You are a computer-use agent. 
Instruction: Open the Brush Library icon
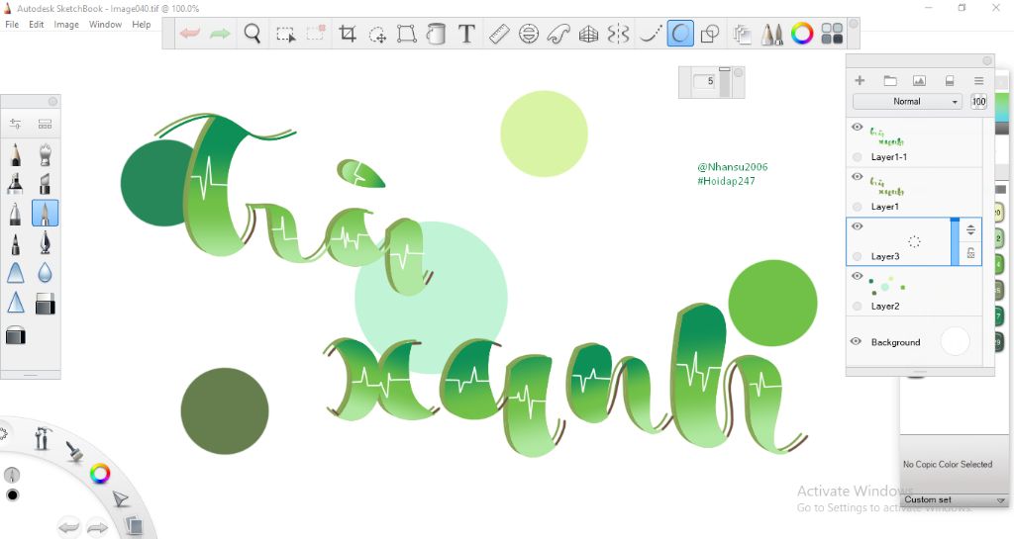point(45,124)
